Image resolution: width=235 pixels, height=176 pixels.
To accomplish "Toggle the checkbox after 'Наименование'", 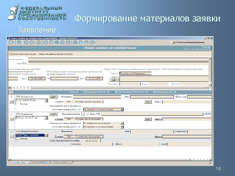I will (x=83, y=114).
